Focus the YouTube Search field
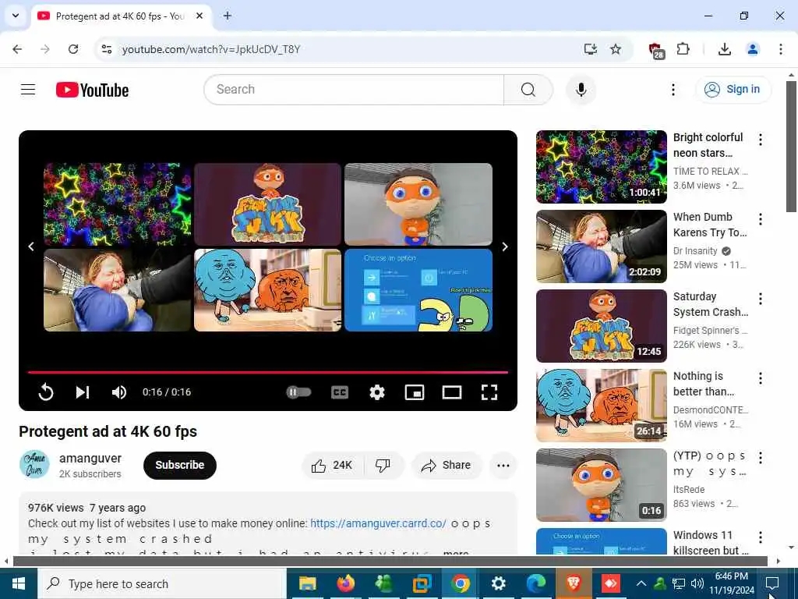This screenshot has height=599, width=798. (354, 90)
